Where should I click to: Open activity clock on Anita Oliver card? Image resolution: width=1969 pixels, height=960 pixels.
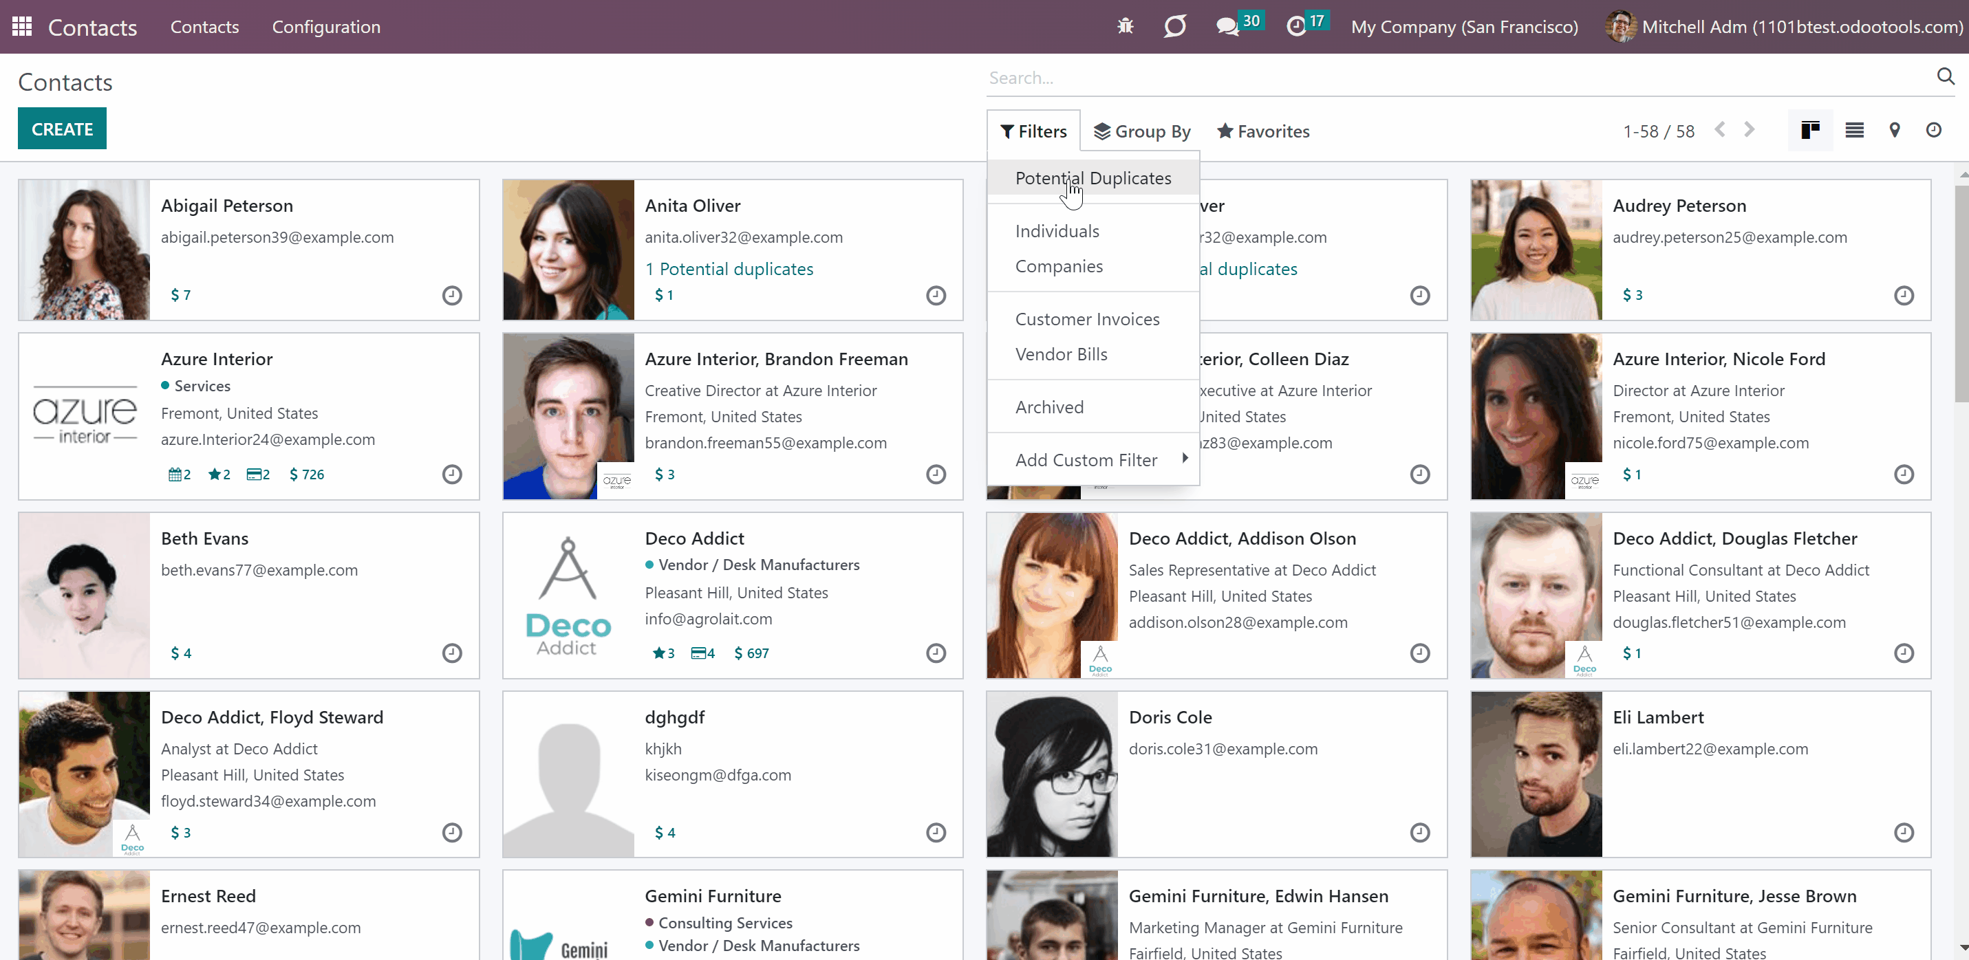[x=936, y=295]
